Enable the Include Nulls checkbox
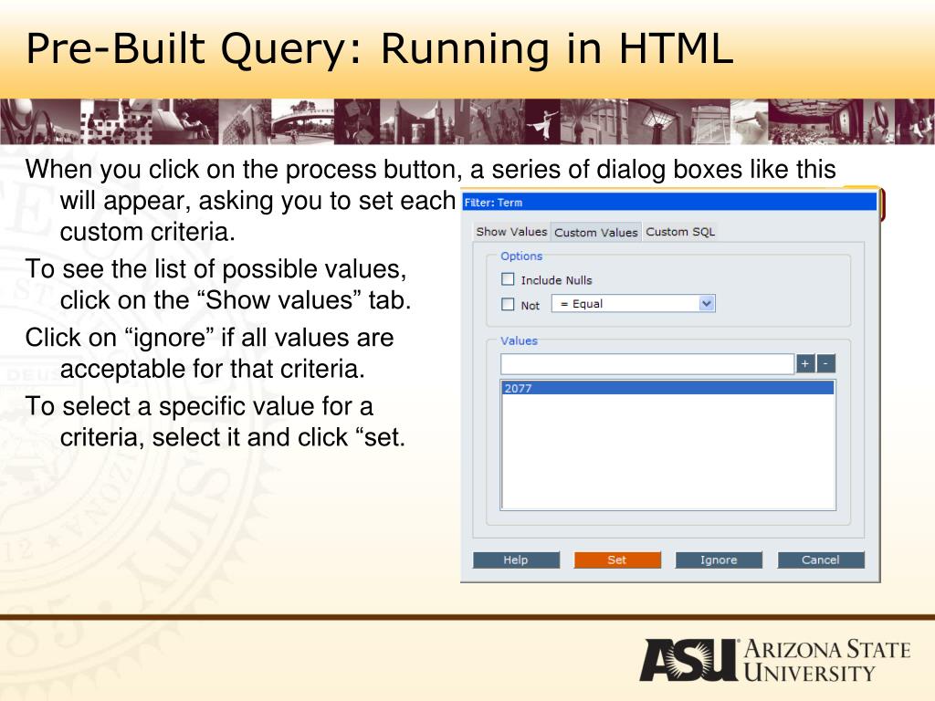935x701 pixels. click(x=508, y=279)
